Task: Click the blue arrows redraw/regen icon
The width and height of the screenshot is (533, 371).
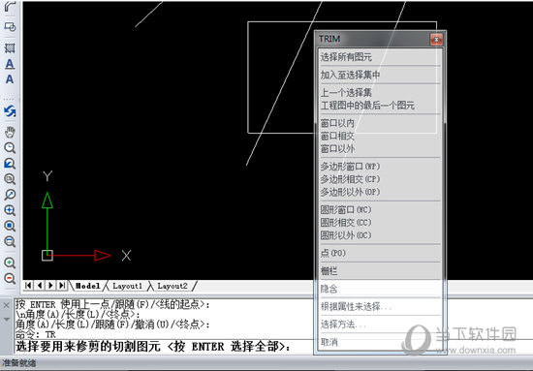Action: [10, 111]
